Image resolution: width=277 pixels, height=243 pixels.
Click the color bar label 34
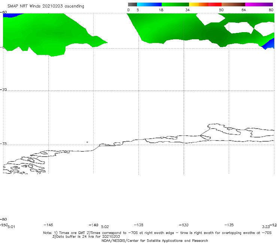tap(188, 10)
